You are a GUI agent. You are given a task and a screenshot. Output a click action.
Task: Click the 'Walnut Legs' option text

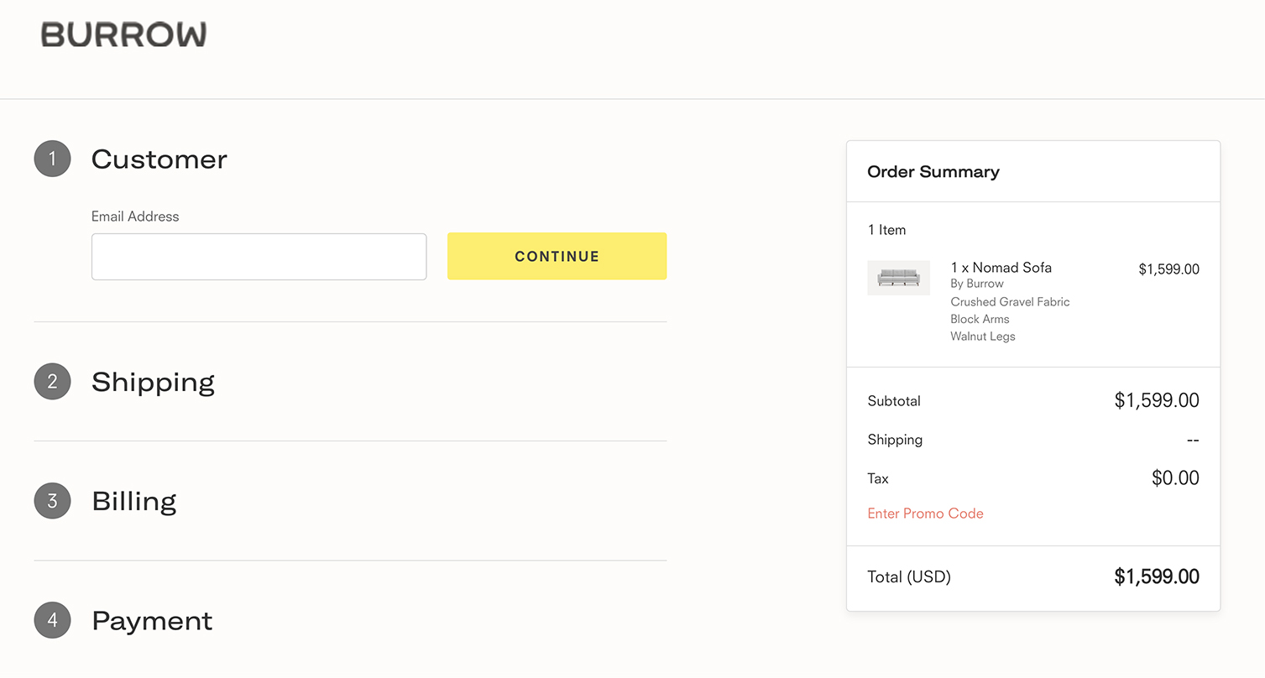983,336
